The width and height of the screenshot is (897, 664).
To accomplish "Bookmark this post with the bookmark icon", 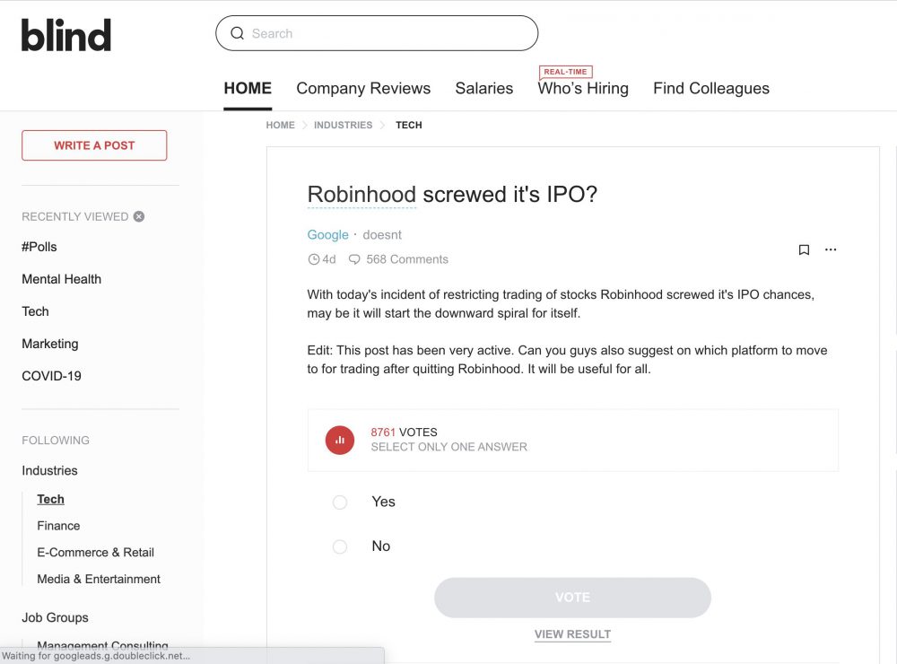I will pyautogui.click(x=804, y=249).
